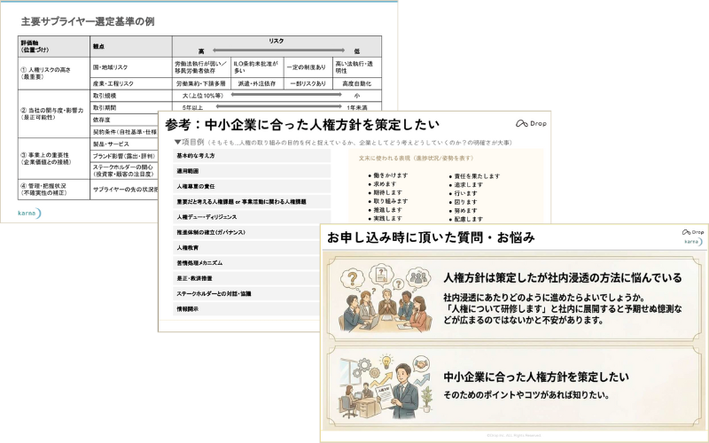709x443 pixels.
Task: Click the 製品・サービス cell
Action: pos(124,144)
